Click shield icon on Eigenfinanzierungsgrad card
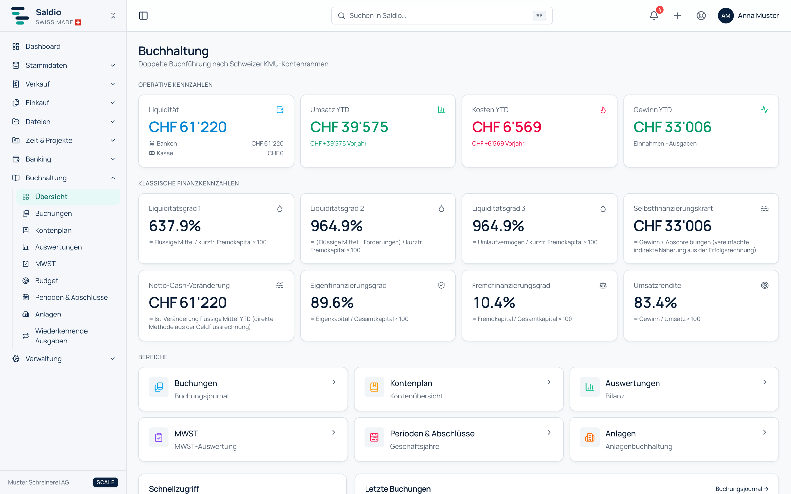 tap(441, 285)
